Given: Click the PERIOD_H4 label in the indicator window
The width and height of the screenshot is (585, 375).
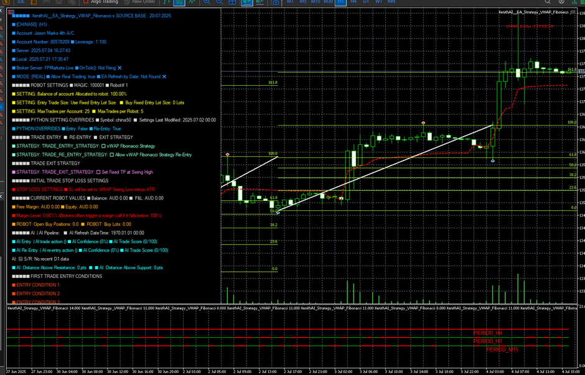Looking at the screenshot, I should coord(488,333).
